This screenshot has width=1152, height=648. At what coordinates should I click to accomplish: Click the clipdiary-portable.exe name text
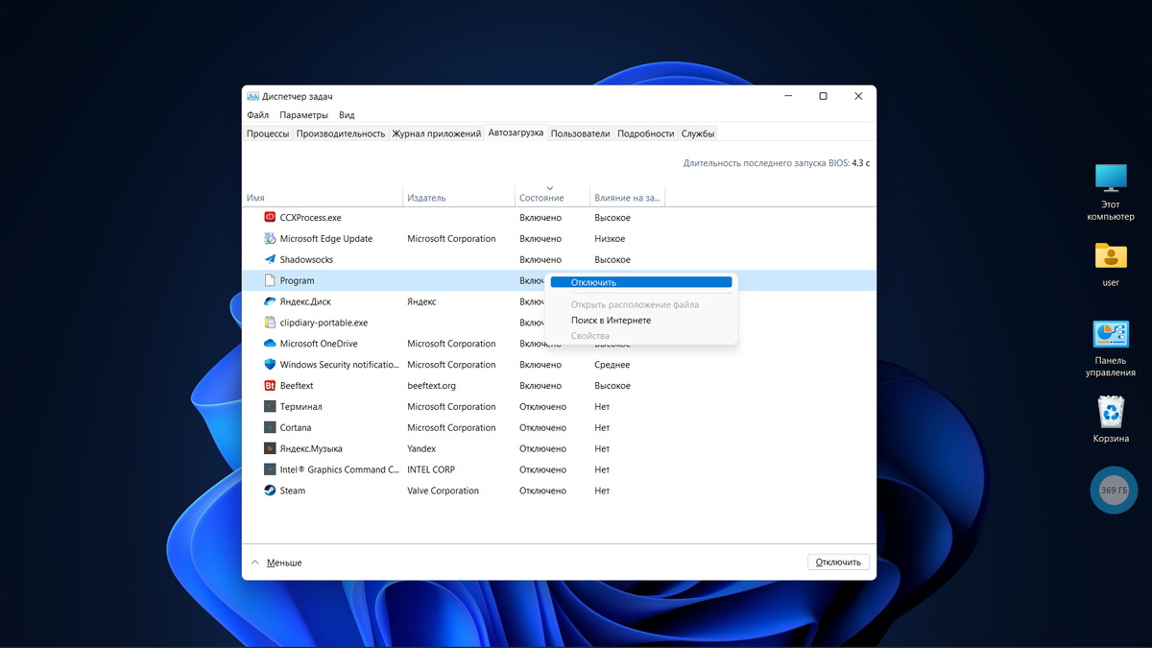pos(324,323)
